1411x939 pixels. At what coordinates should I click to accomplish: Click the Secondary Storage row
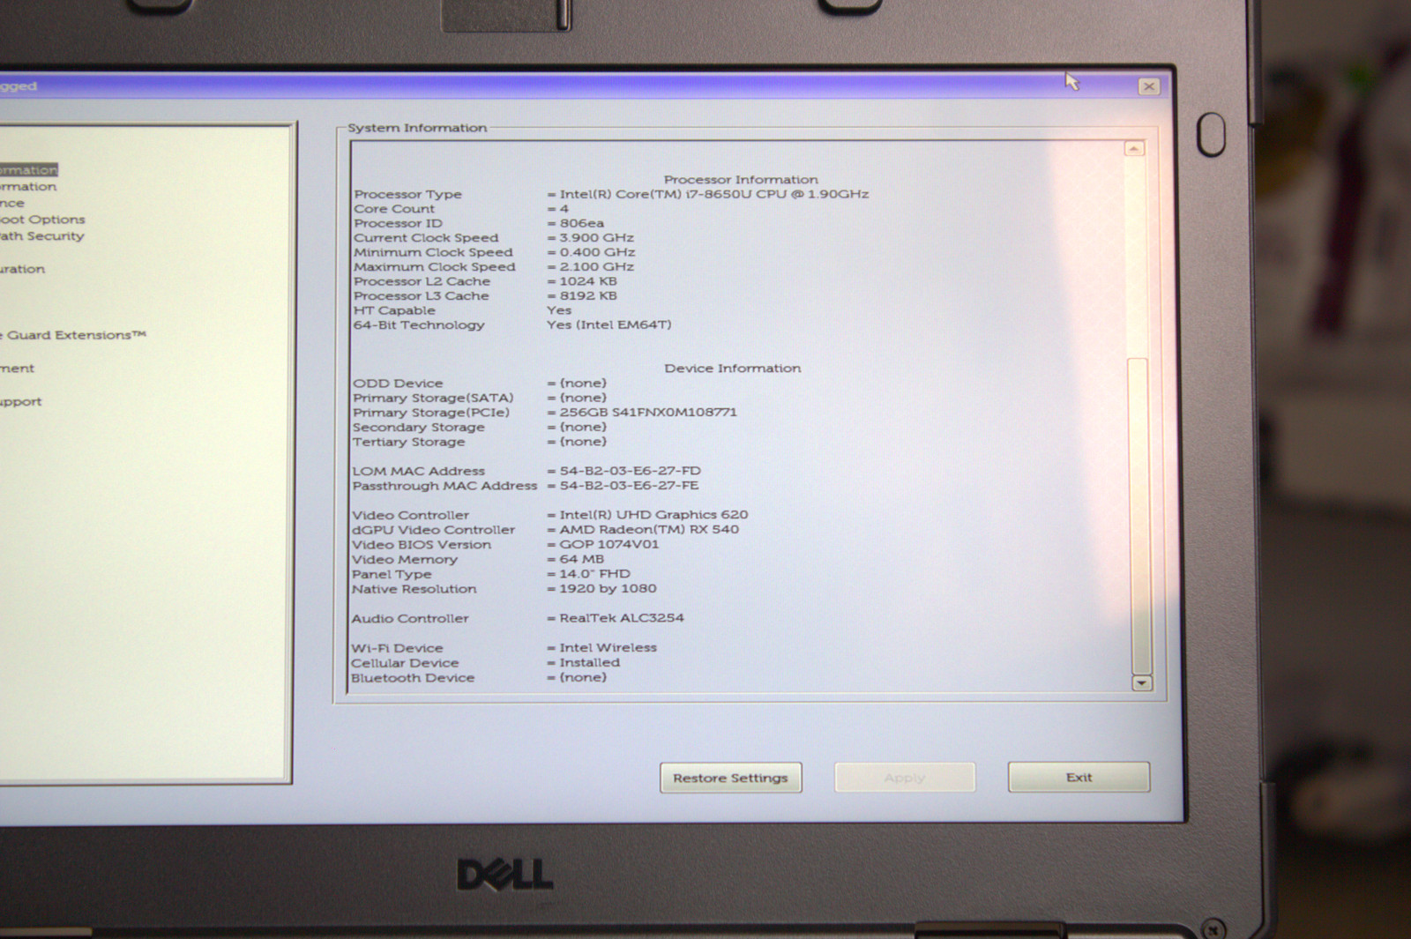pos(480,427)
